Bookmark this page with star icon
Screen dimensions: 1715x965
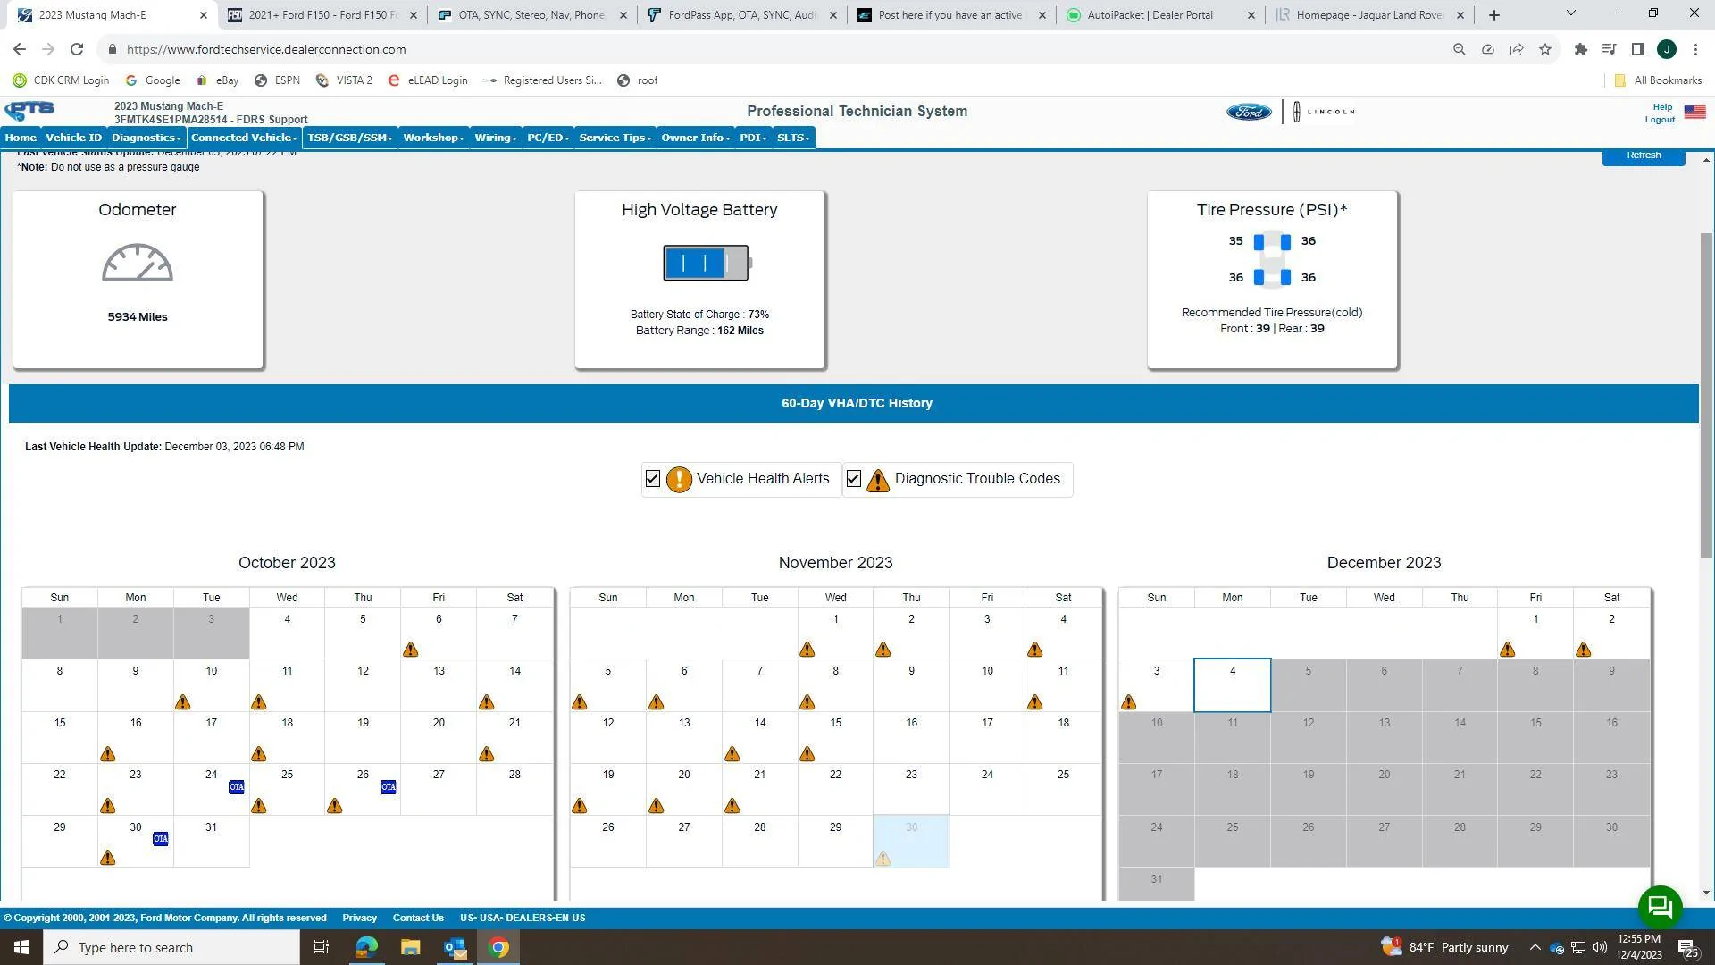coord(1544,49)
